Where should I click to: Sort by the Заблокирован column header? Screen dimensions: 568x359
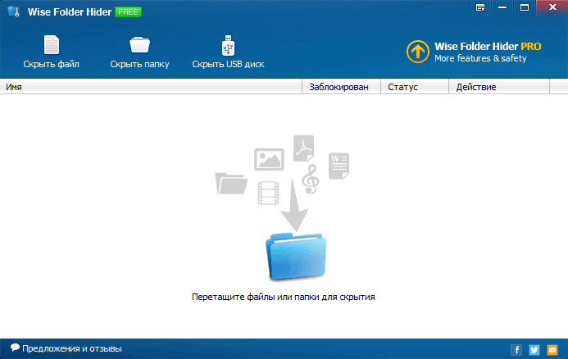point(341,87)
